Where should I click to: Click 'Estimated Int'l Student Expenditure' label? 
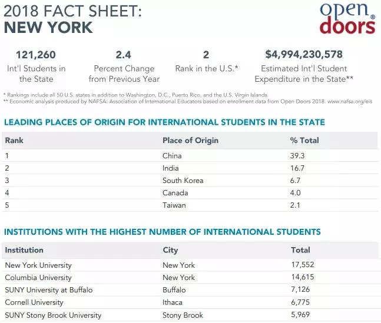[x=304, y=74]
